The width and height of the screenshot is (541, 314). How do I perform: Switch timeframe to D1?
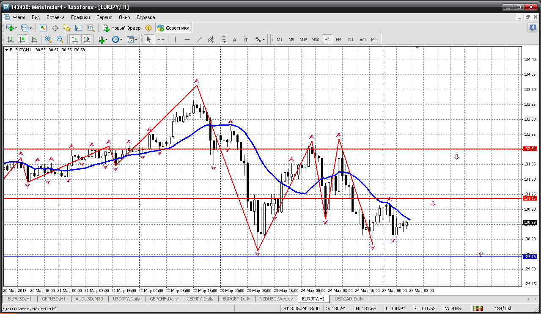pyautogui.click(x=351, y=39)
